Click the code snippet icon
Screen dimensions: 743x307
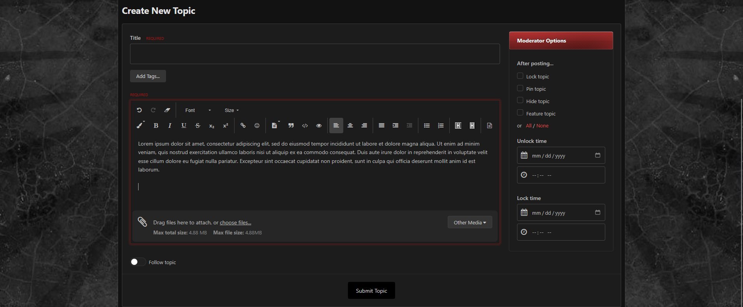pos(305,126)
